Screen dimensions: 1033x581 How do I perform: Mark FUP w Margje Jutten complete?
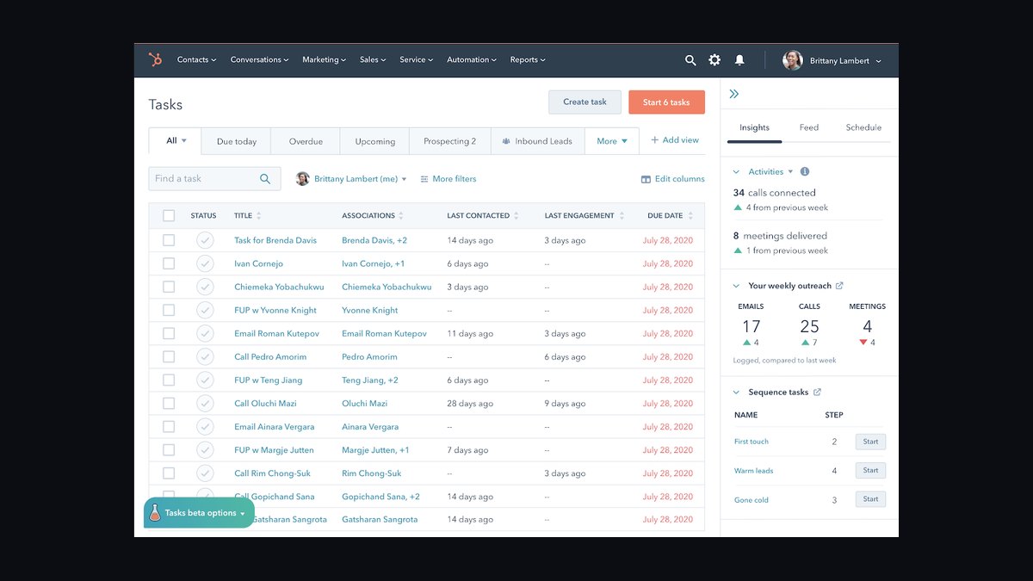pos(205,449)
